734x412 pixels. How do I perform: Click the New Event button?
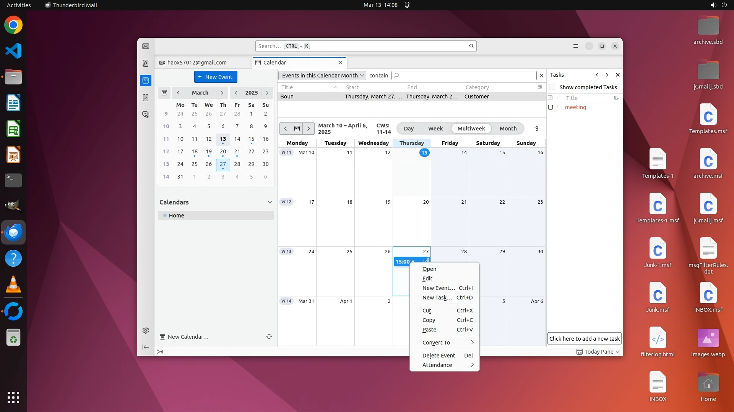(x=216, y=77)
